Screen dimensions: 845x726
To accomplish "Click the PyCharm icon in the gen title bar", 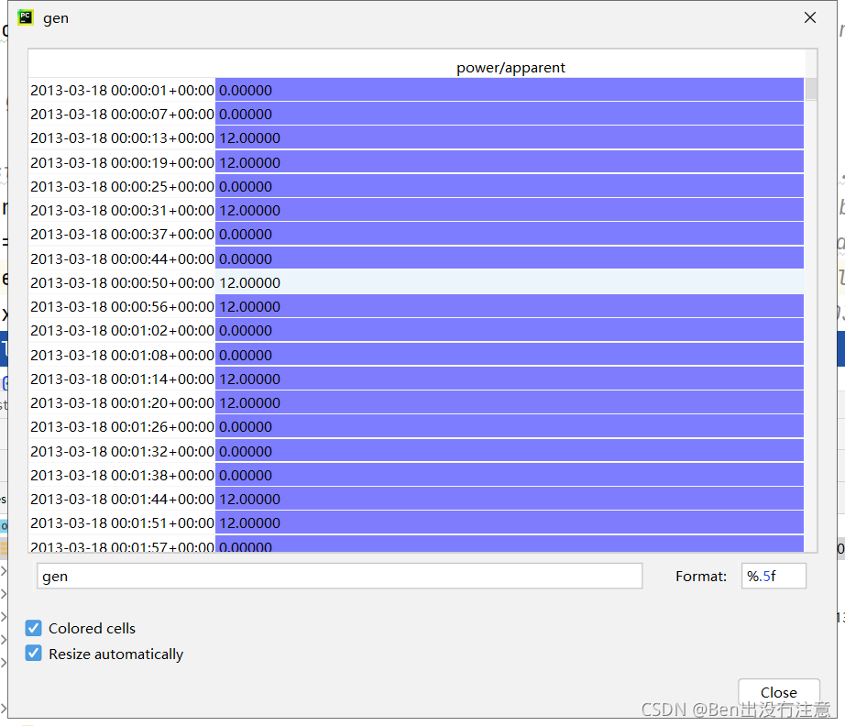I will [x=26, y=17].
